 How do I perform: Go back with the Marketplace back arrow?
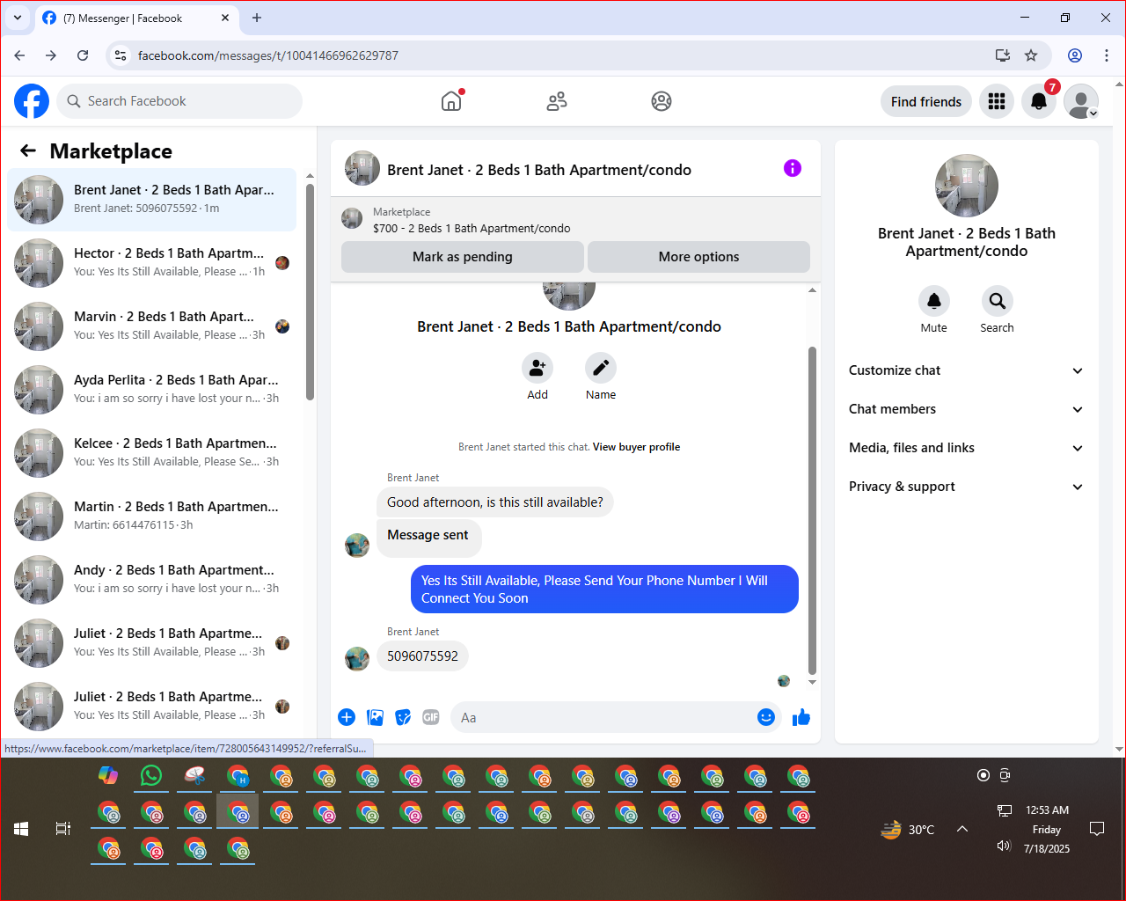(28, 150)
